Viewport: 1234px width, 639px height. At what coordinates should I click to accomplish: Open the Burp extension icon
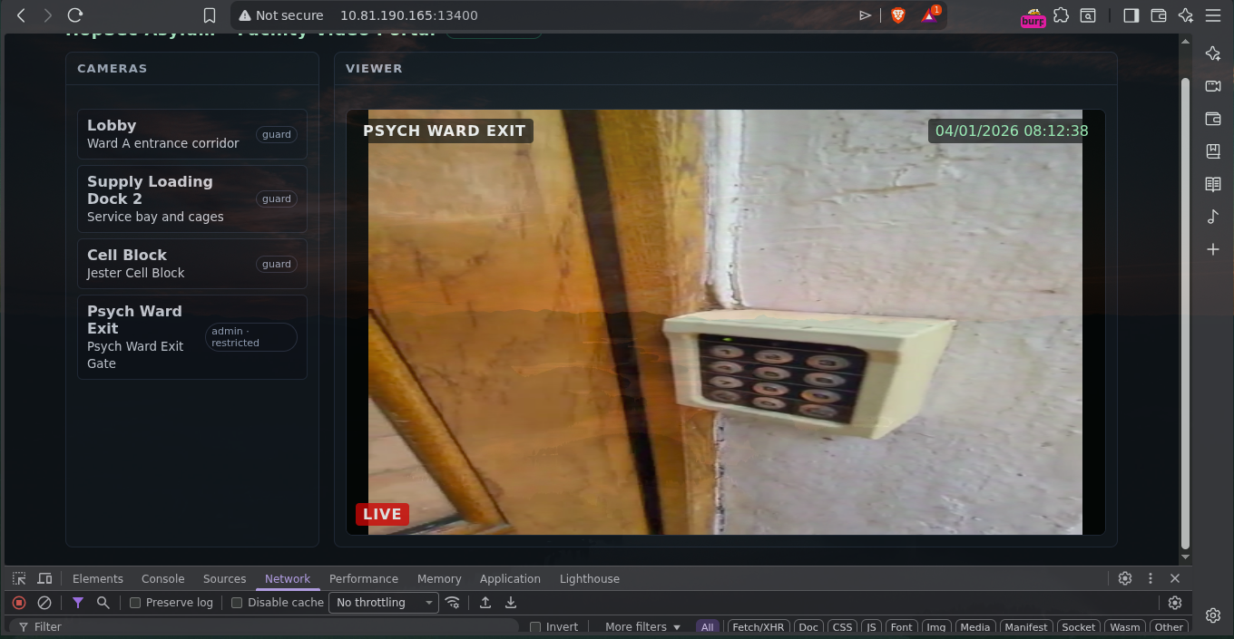(x=1033, y=16)
